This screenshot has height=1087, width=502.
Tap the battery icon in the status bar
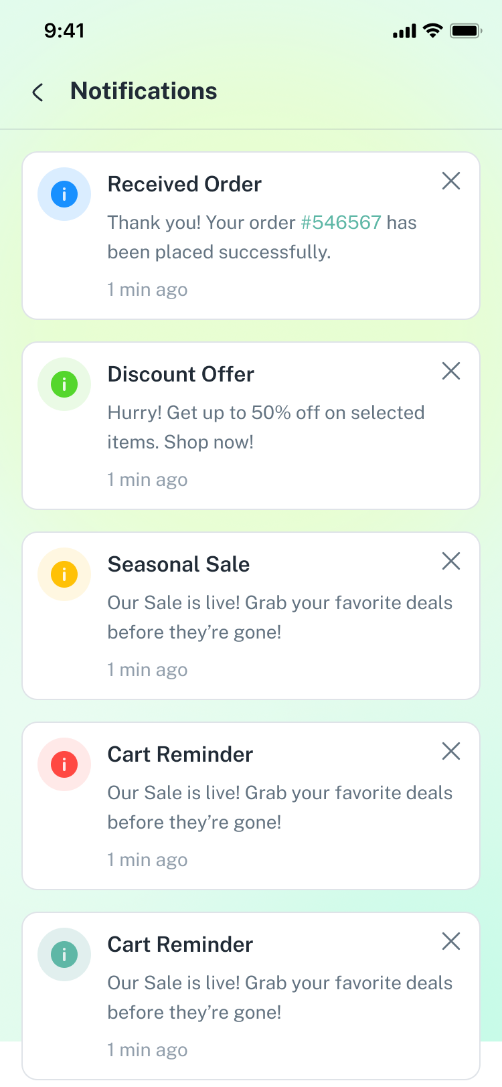click(466, 31)
